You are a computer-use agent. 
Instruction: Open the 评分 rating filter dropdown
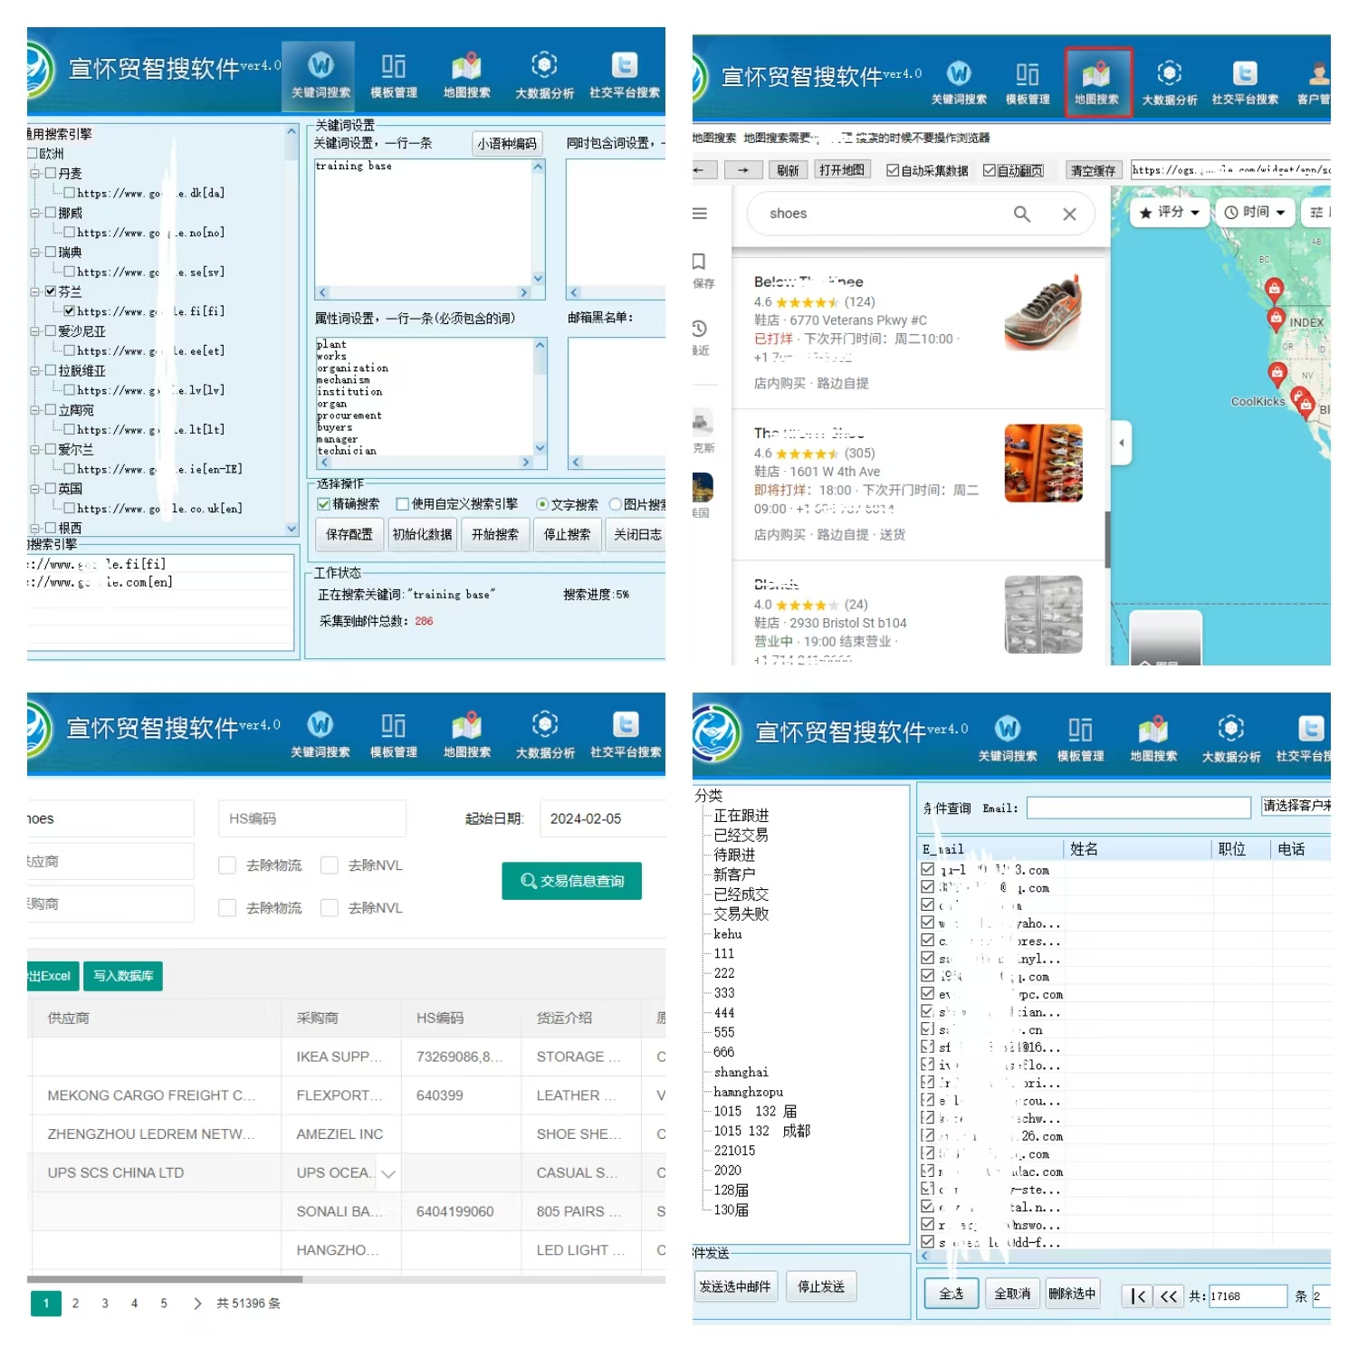click(1170, 212)
